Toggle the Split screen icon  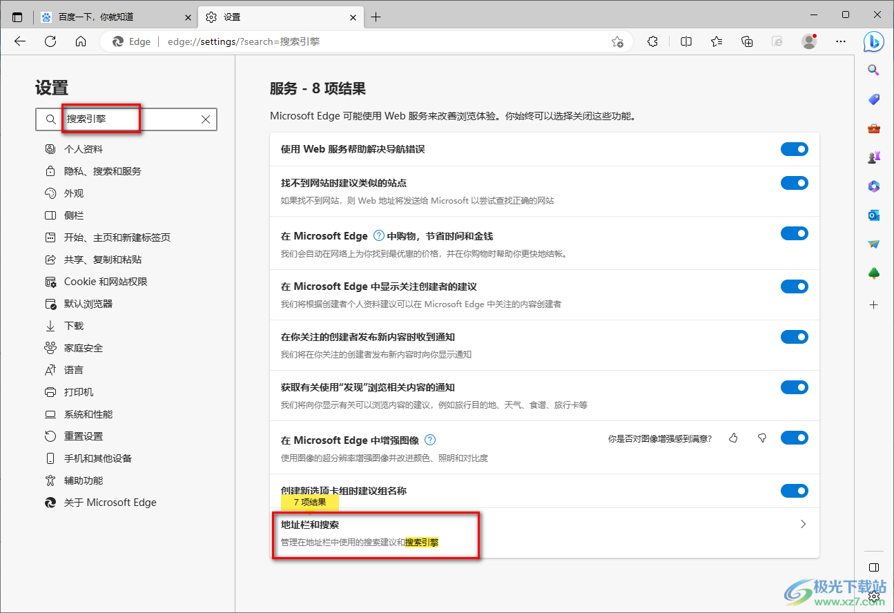click(x=686, y=41)
